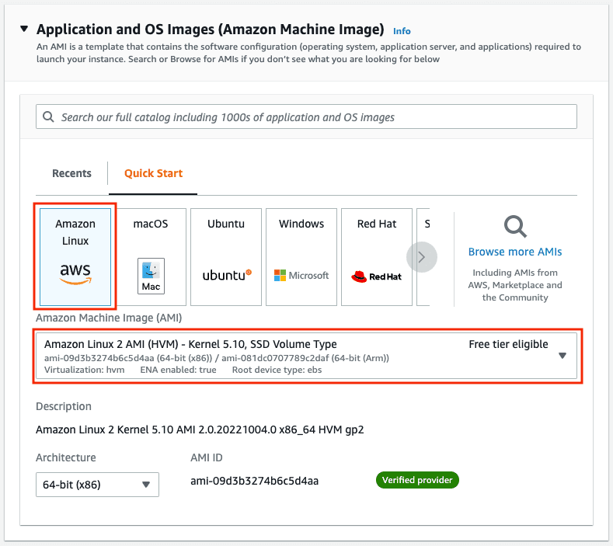Image resolution: width=613 pixels, height=546 pixels.
Task: Select the Quick Start tab
Action: 153,173
